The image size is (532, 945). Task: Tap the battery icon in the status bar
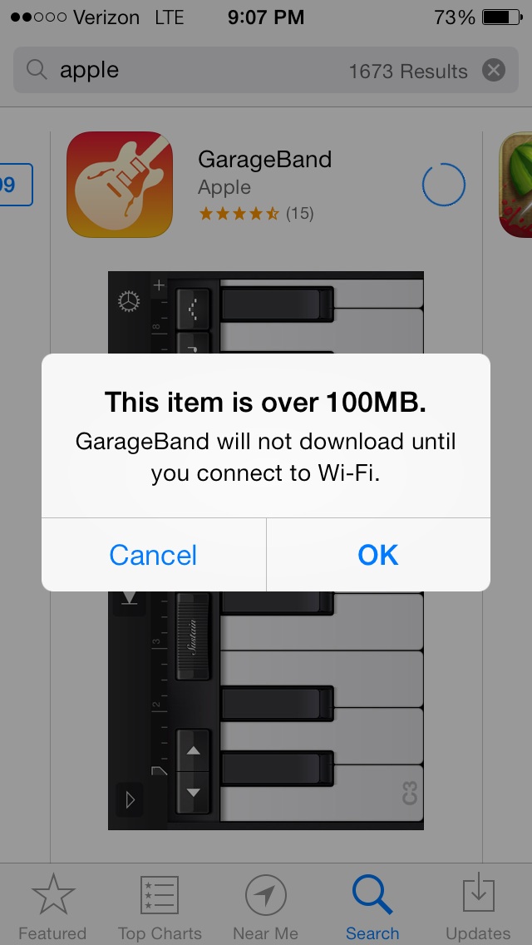point(502,17)
